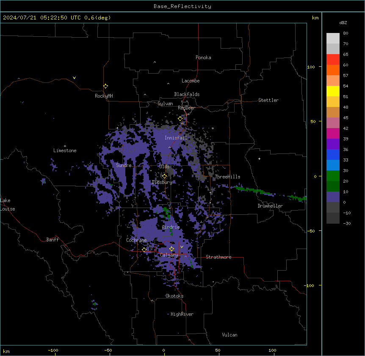Viewport: 365px width, 356px height.
Task: Click the Okotoks label
Action: (174, 296)
